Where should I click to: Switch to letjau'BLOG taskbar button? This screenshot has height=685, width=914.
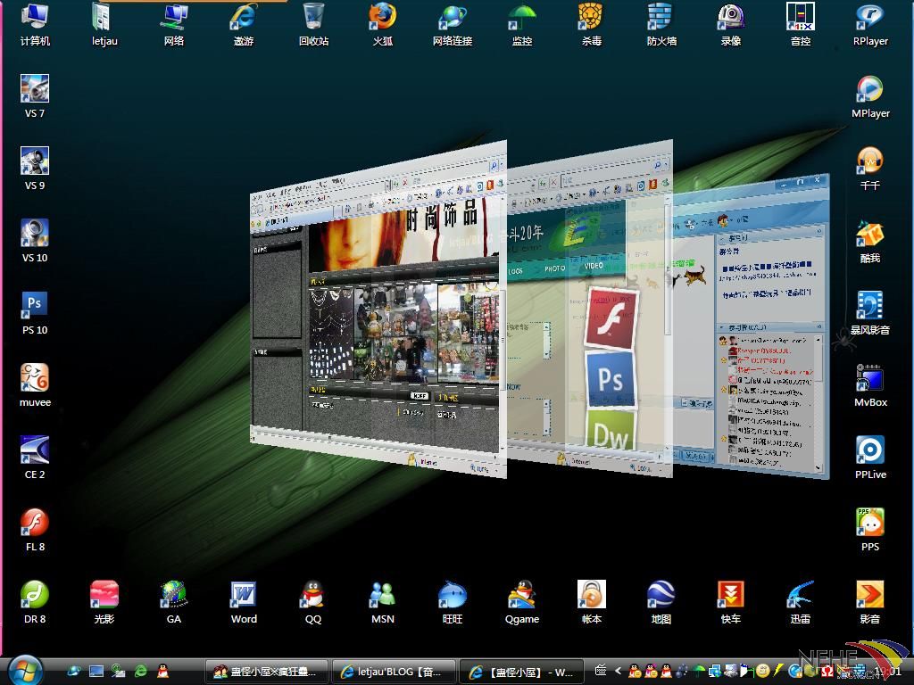tap(394, 672)
